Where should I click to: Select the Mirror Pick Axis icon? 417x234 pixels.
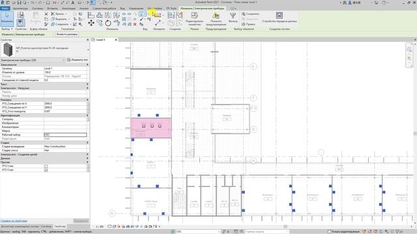pyautogui.click(x=108, y=15)
